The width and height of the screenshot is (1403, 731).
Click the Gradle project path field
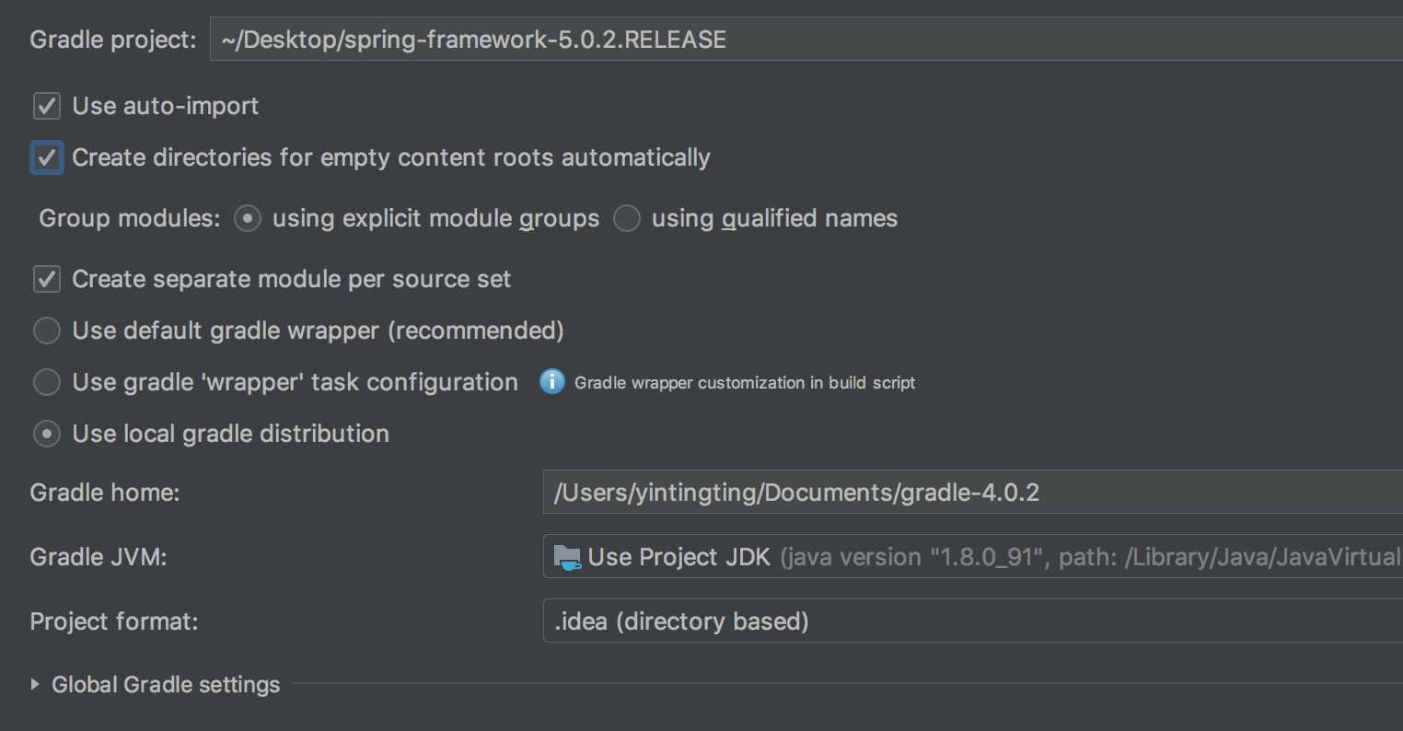(x=806, y=40)
